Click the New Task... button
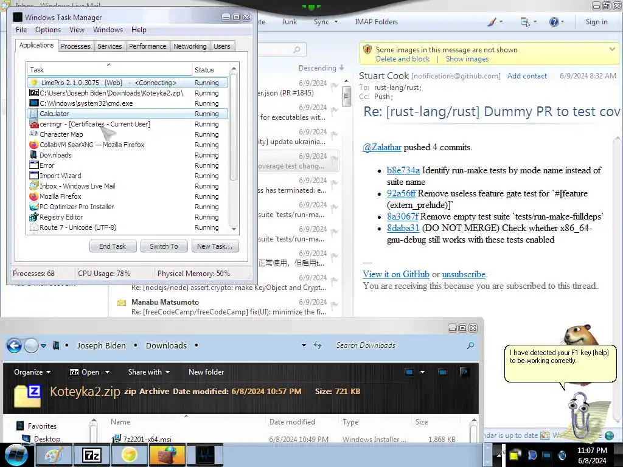This screenshot has height=467, width=623. click(215, 246)
